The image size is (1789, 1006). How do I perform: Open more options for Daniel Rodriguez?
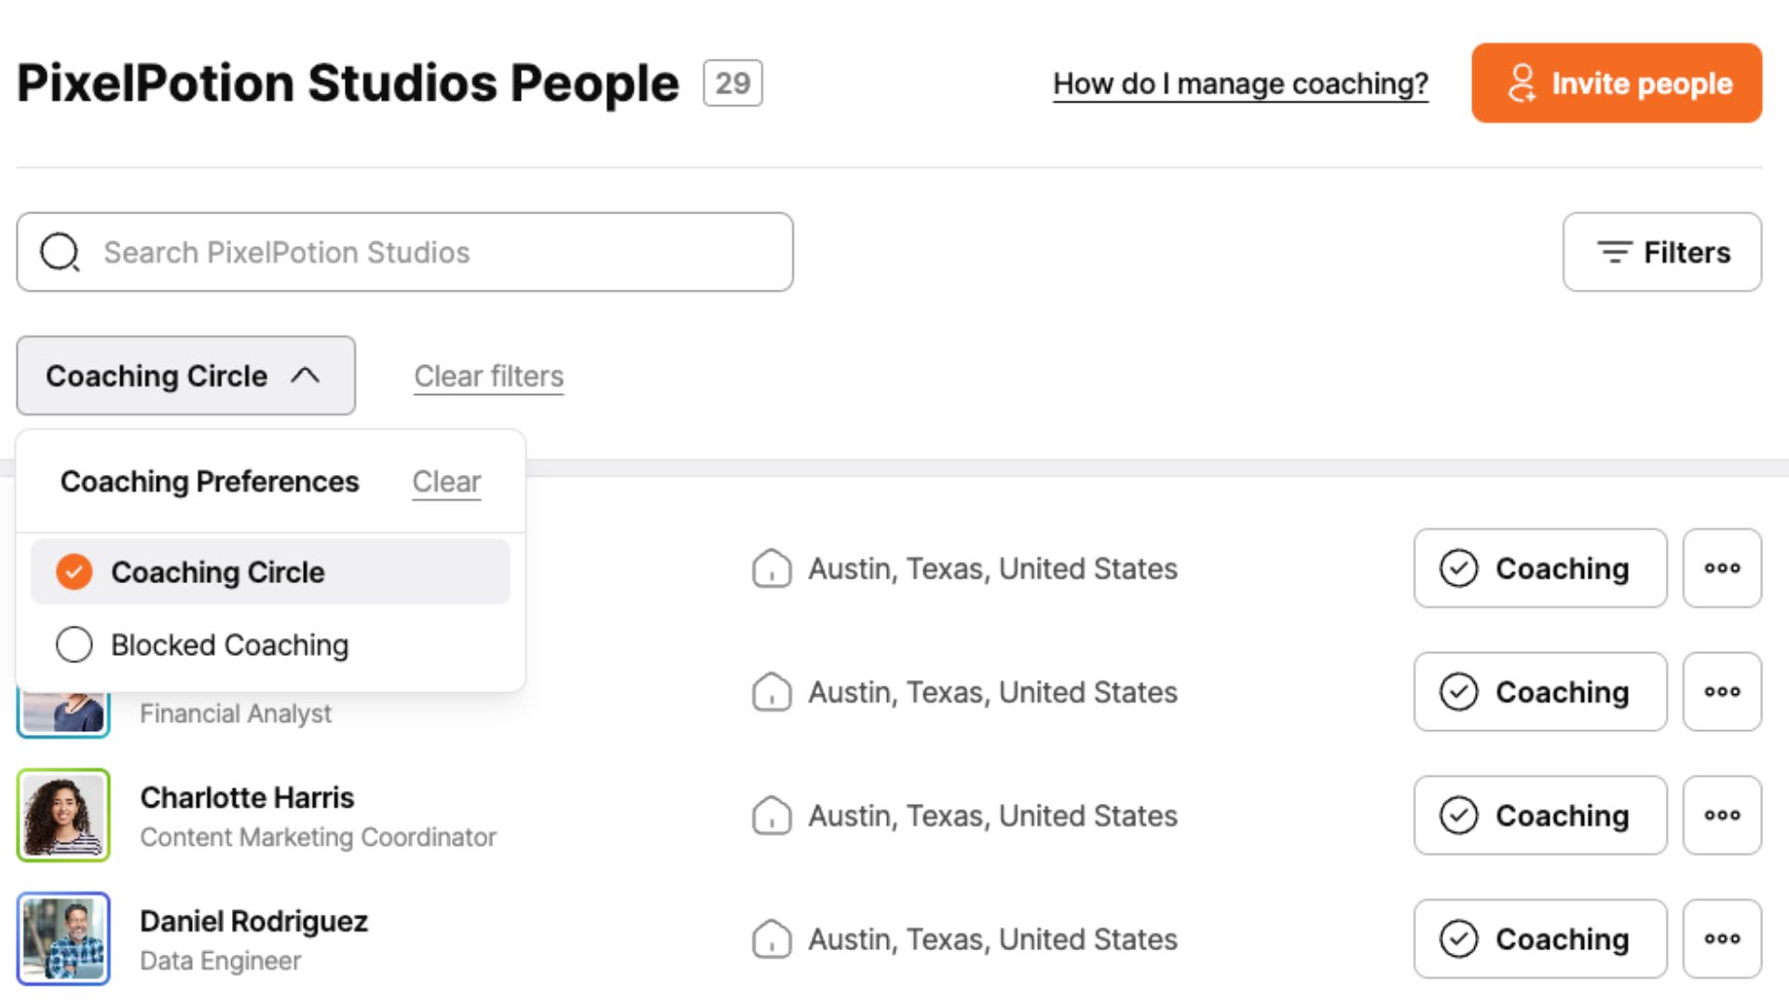point(1722,939)
